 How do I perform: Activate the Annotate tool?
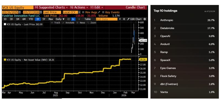(x=68, y=23)
